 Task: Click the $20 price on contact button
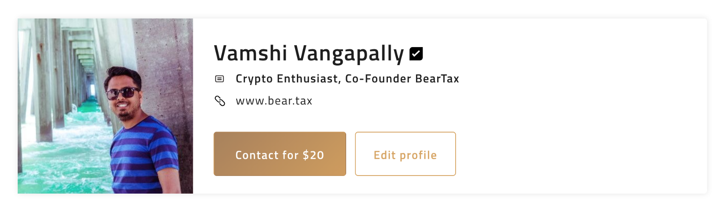pos(313,155)
